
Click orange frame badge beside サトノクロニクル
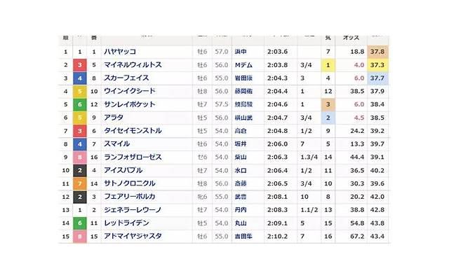[81, 183]
